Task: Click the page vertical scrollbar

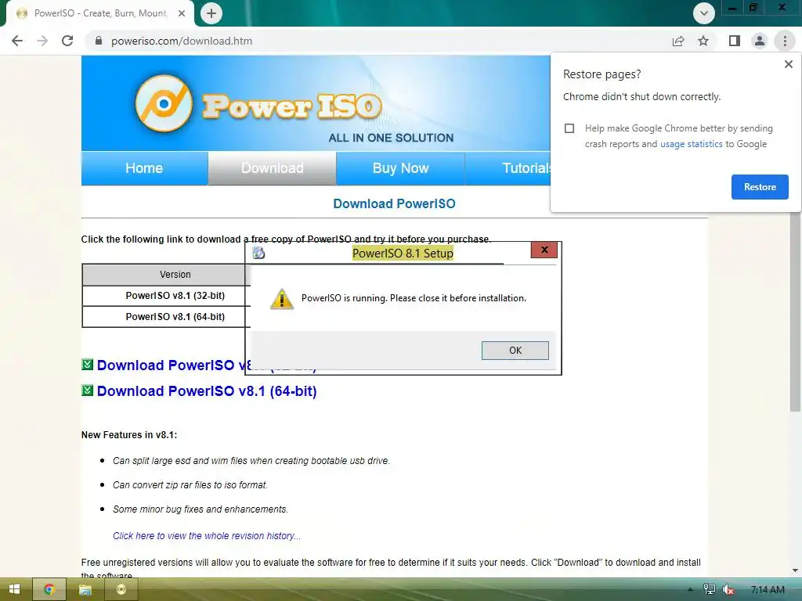Action: 795,311
